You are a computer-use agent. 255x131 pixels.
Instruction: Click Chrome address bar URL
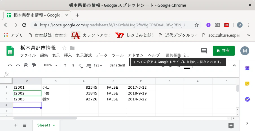pos(114,25)
